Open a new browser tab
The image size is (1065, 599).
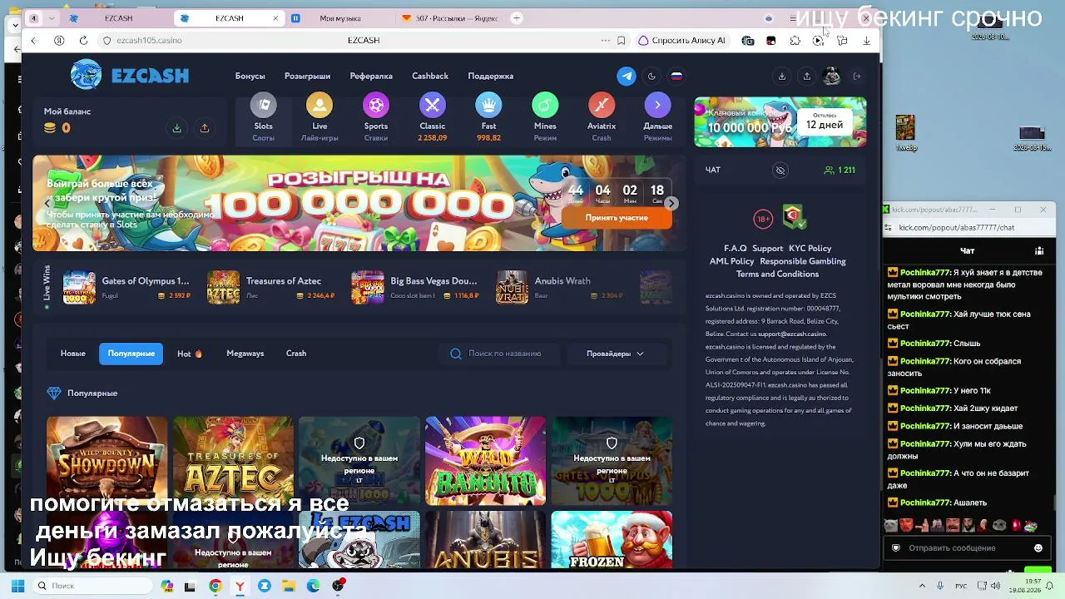coord(517,17)
